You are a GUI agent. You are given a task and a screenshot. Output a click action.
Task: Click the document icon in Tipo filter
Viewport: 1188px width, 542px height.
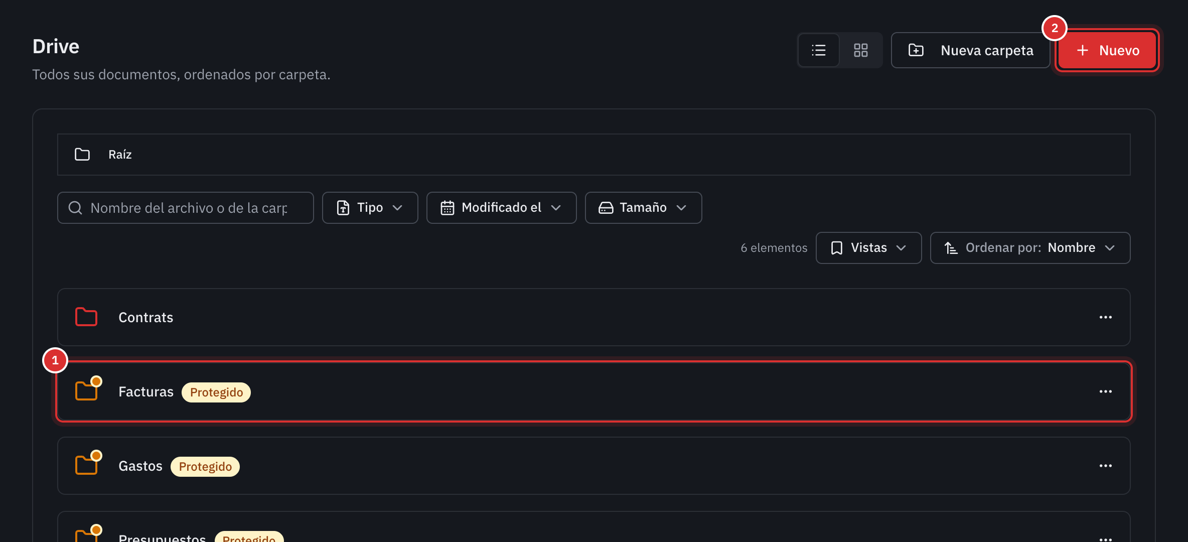point(343,208)
